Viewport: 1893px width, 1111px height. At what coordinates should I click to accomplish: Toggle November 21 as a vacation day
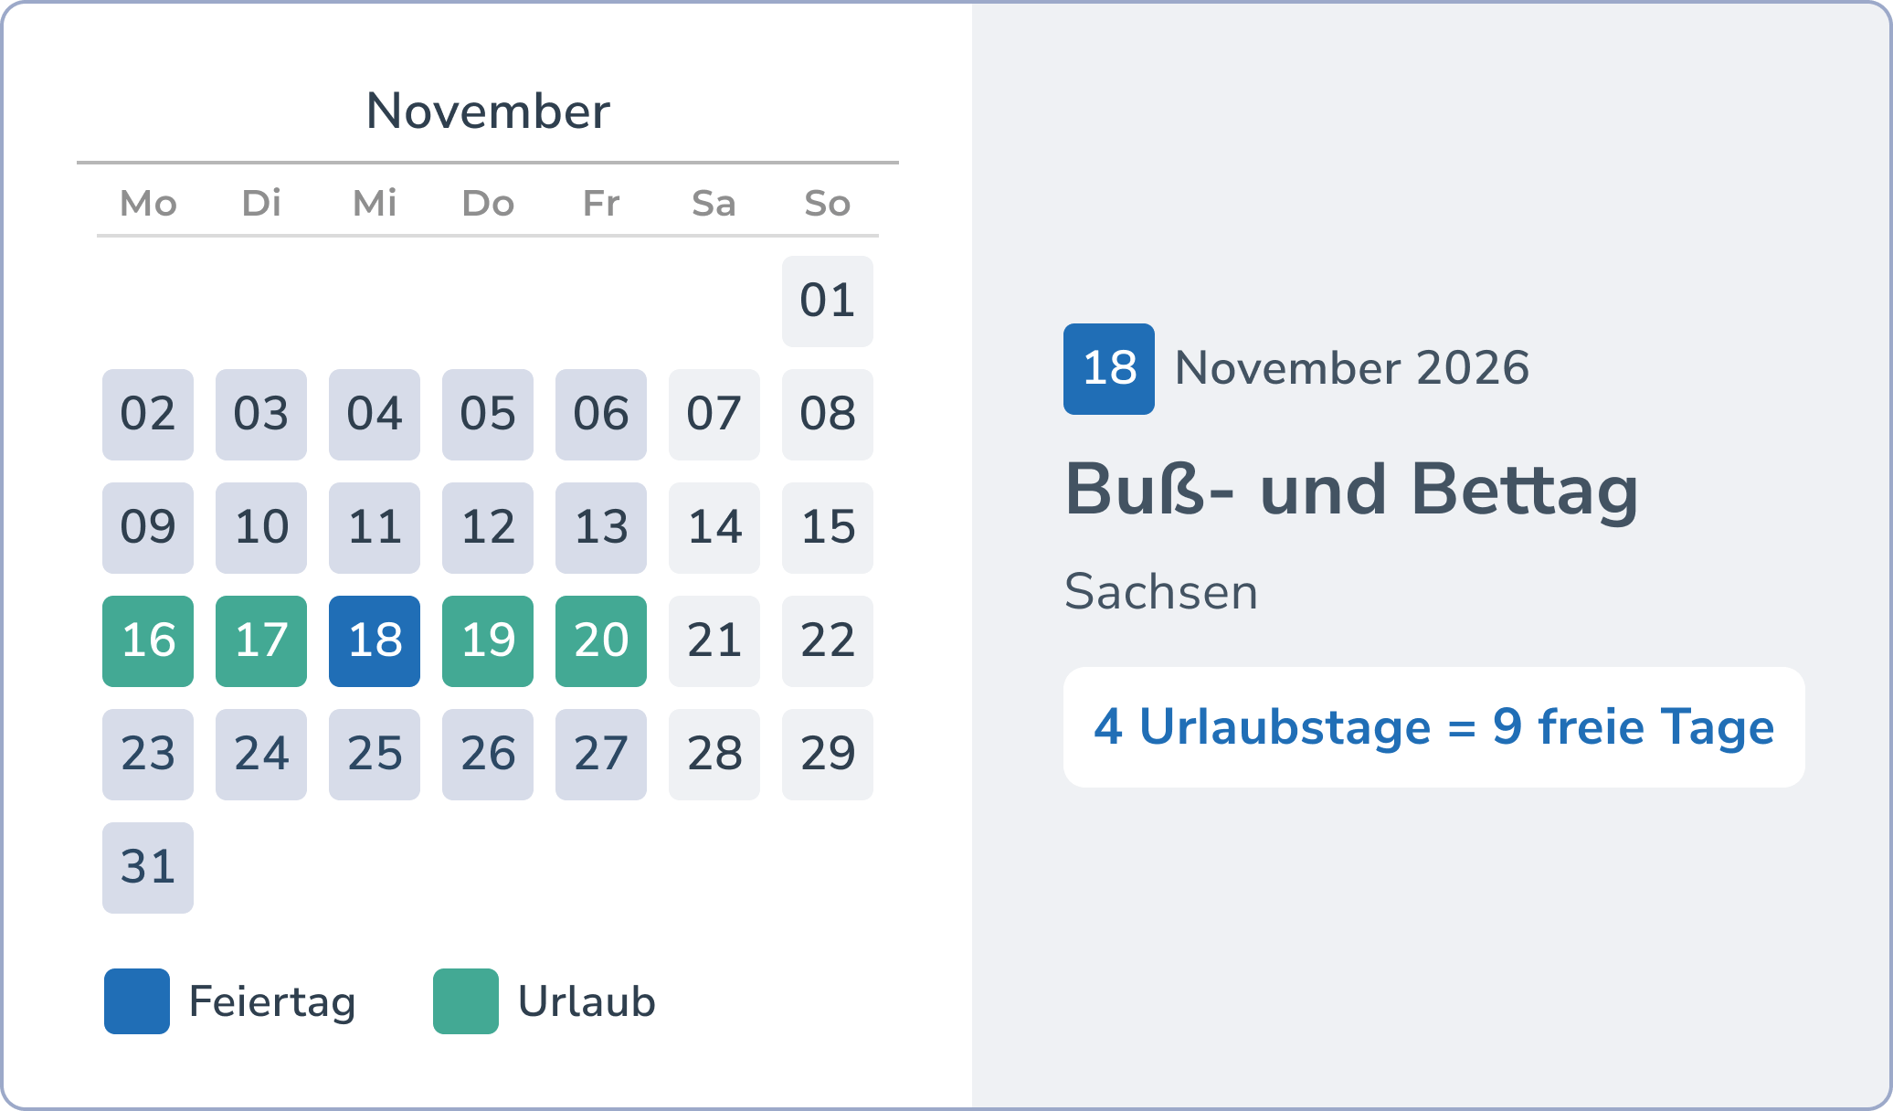pyautogui.click(x=714, y=641)
